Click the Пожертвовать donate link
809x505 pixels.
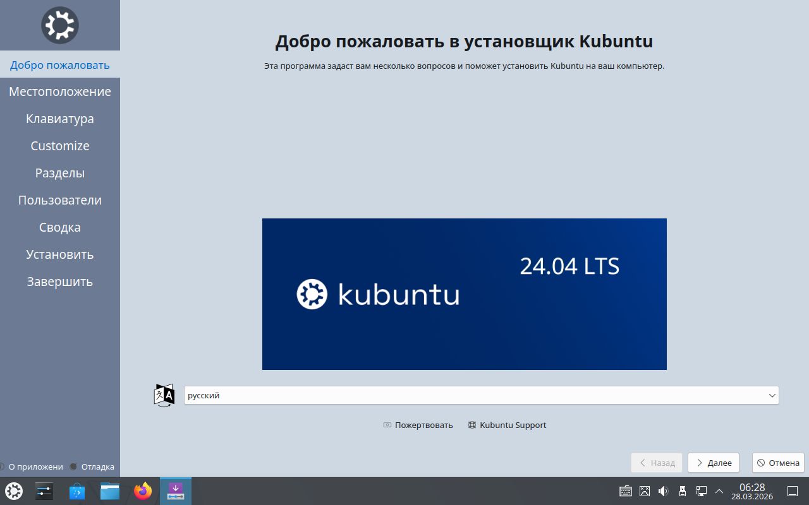point(418,425)
